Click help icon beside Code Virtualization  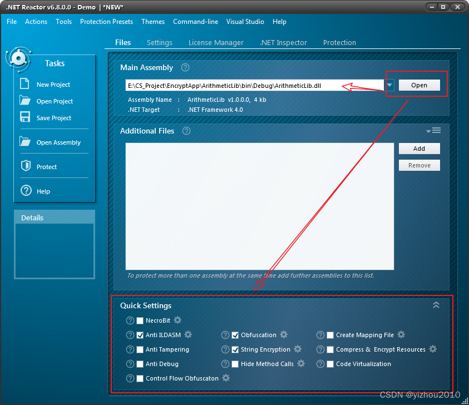(x=320, y=364)
